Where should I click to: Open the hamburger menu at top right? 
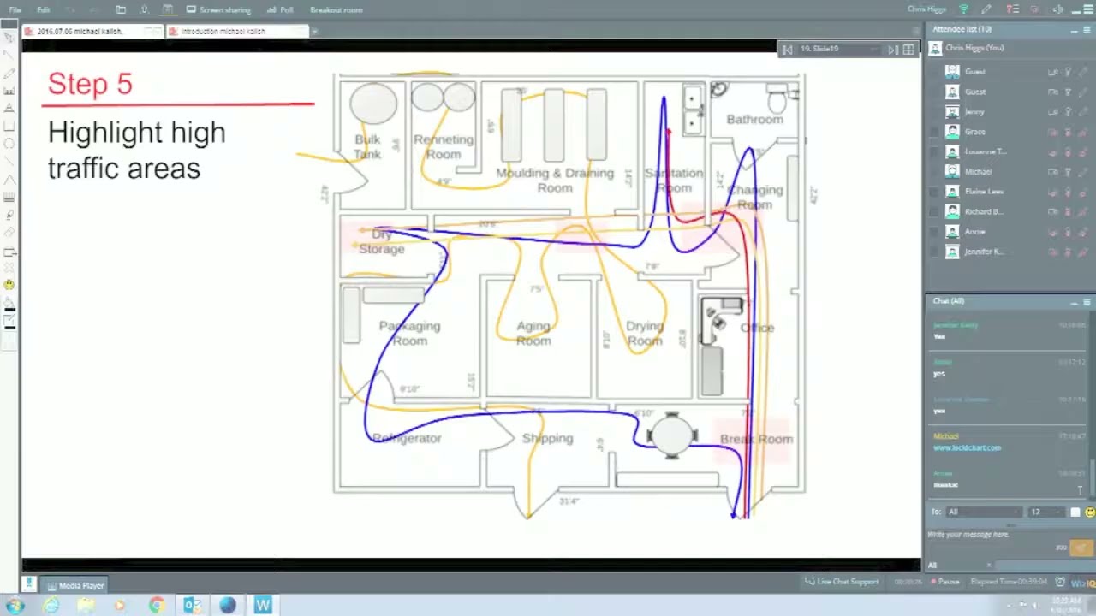point(1087,9)
